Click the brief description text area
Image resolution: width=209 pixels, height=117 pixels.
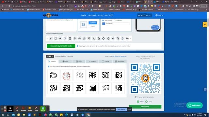[x=61, y=25]
